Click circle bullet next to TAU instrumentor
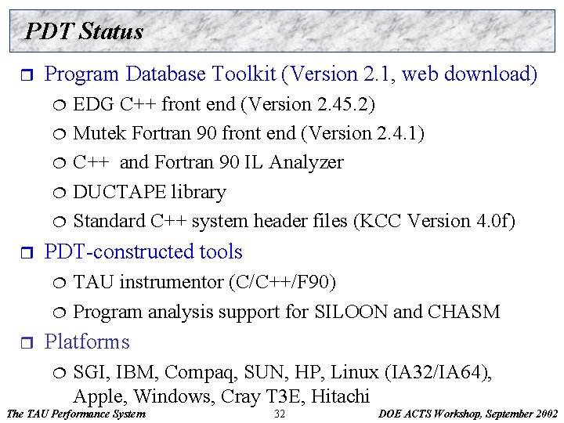Image resolution: width=564 pixels, height=423 pixels. (60, 283)
